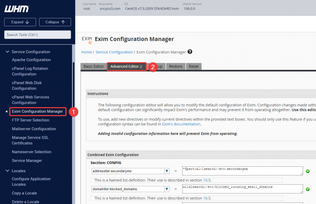Screen dimensions: 316x204
Task: Click the cPanel version 106.0.9 text
Action: point(189,9)
